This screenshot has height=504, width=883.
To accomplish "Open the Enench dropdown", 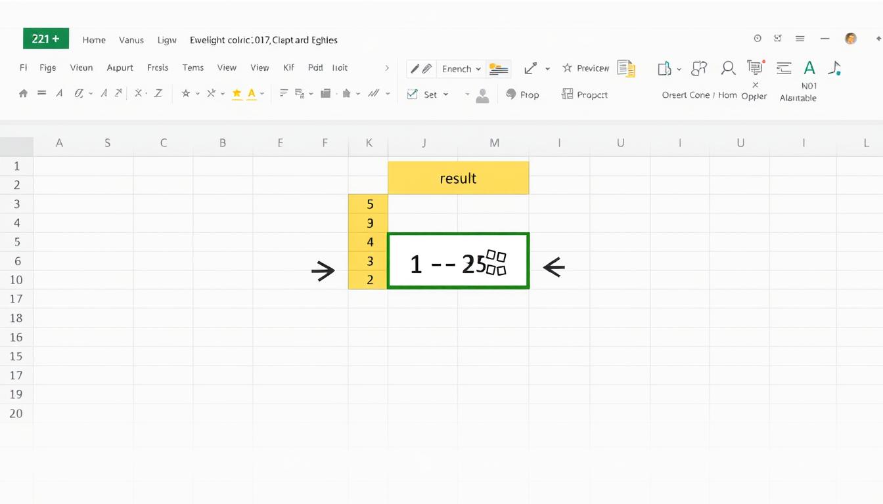I will pyautogui.click(x=461, y=68).
